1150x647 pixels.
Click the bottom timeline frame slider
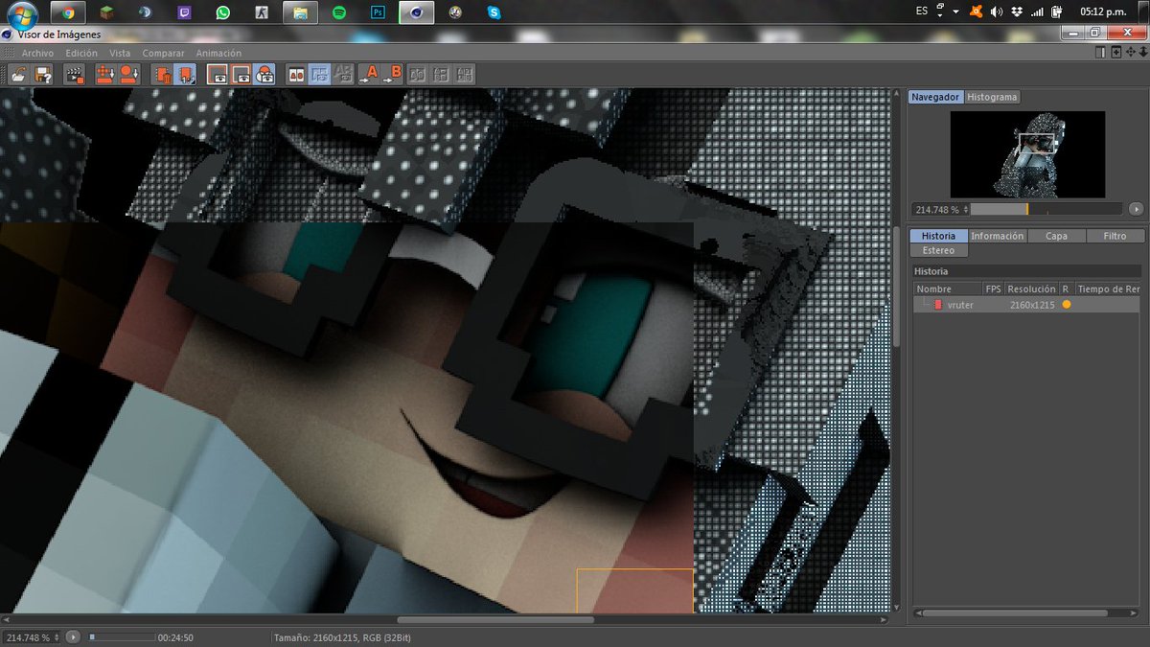click(121, 637)
